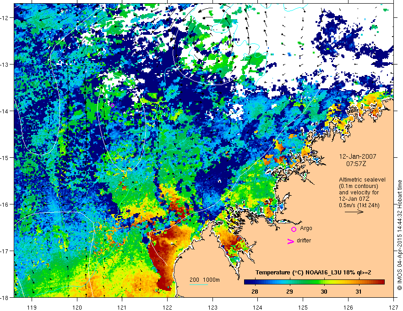403x311 pixels.
Task: Click the '0.5m/s (1kt 24h)' text
Action: click(x=359, y=205)
